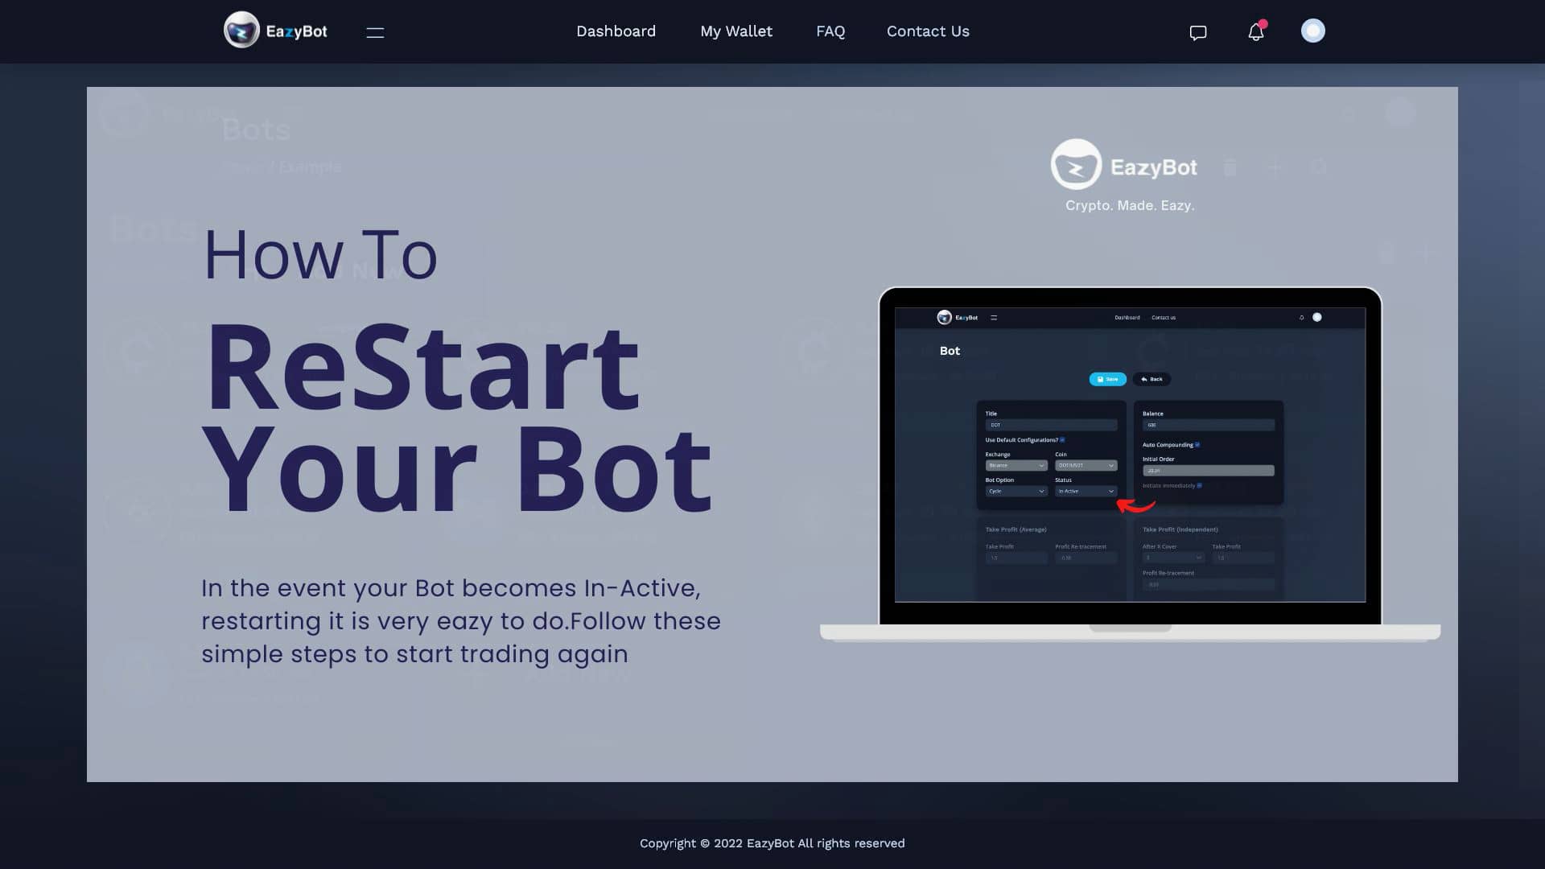Screen dimensions: 1545x869
Task: Open the chat/message icon
Action: [x=1197, y=32]
